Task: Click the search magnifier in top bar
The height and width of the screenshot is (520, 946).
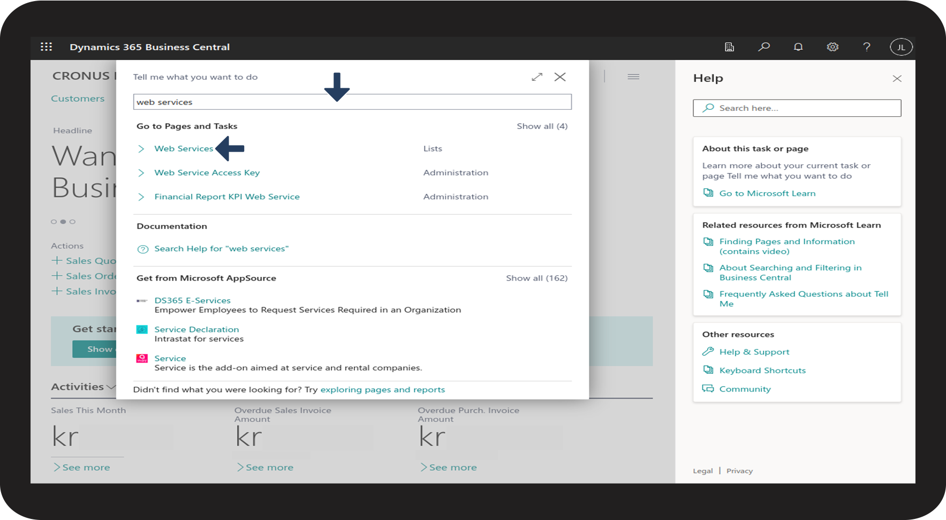Action: point(764,47)
